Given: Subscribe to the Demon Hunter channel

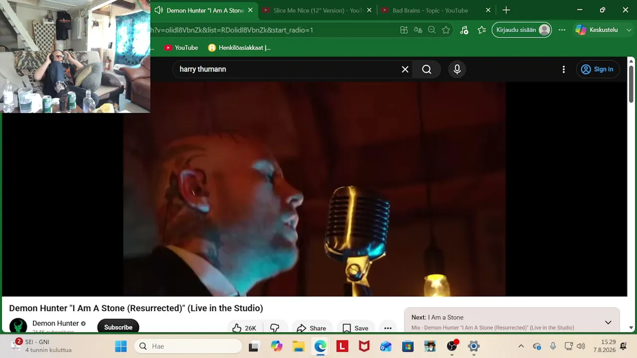Looking at the screenshot, I should (x=118, y=327).
